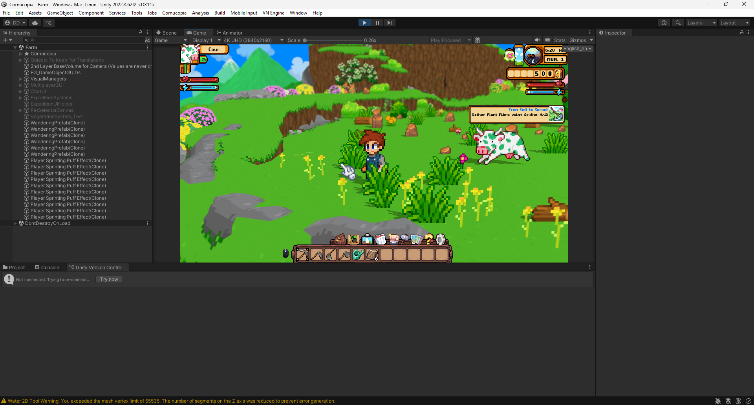Open the device simulator keyboard icon
This screenshot has height=405, width=754.
pos(547,40)
